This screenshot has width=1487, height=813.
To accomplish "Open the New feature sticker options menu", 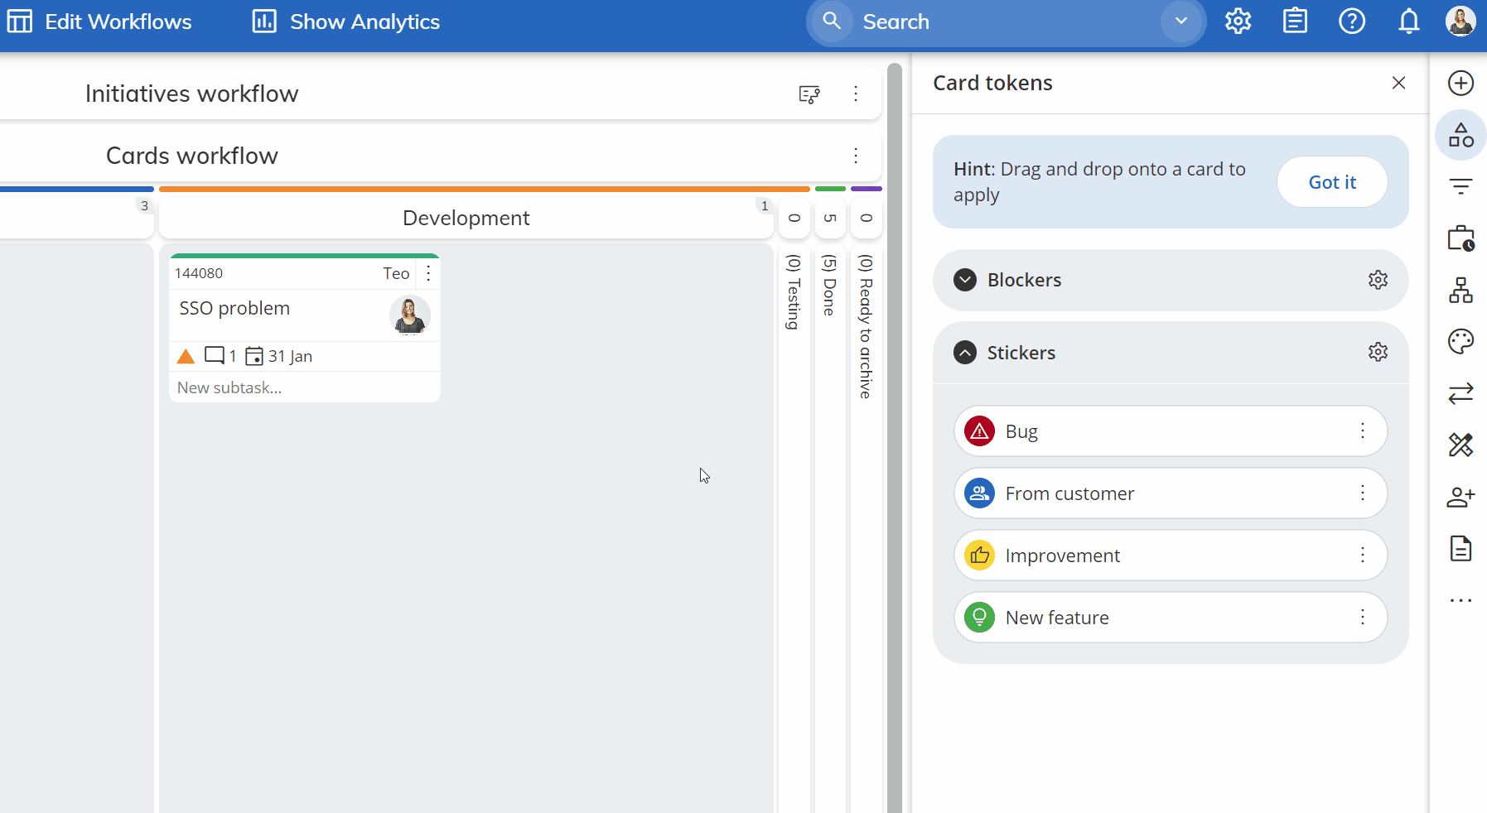I will [x=1364, y=617].
